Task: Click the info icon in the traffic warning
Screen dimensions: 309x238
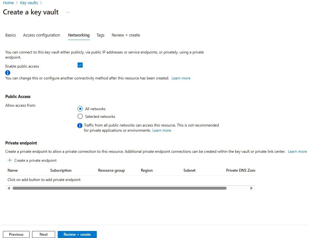Action: coord(79,125)
